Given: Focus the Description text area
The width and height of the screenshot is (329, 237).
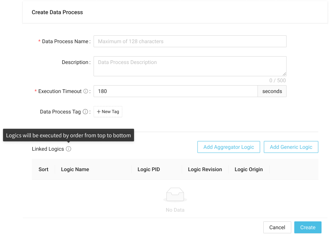Looking at the screenshot, I should point(190,66).
